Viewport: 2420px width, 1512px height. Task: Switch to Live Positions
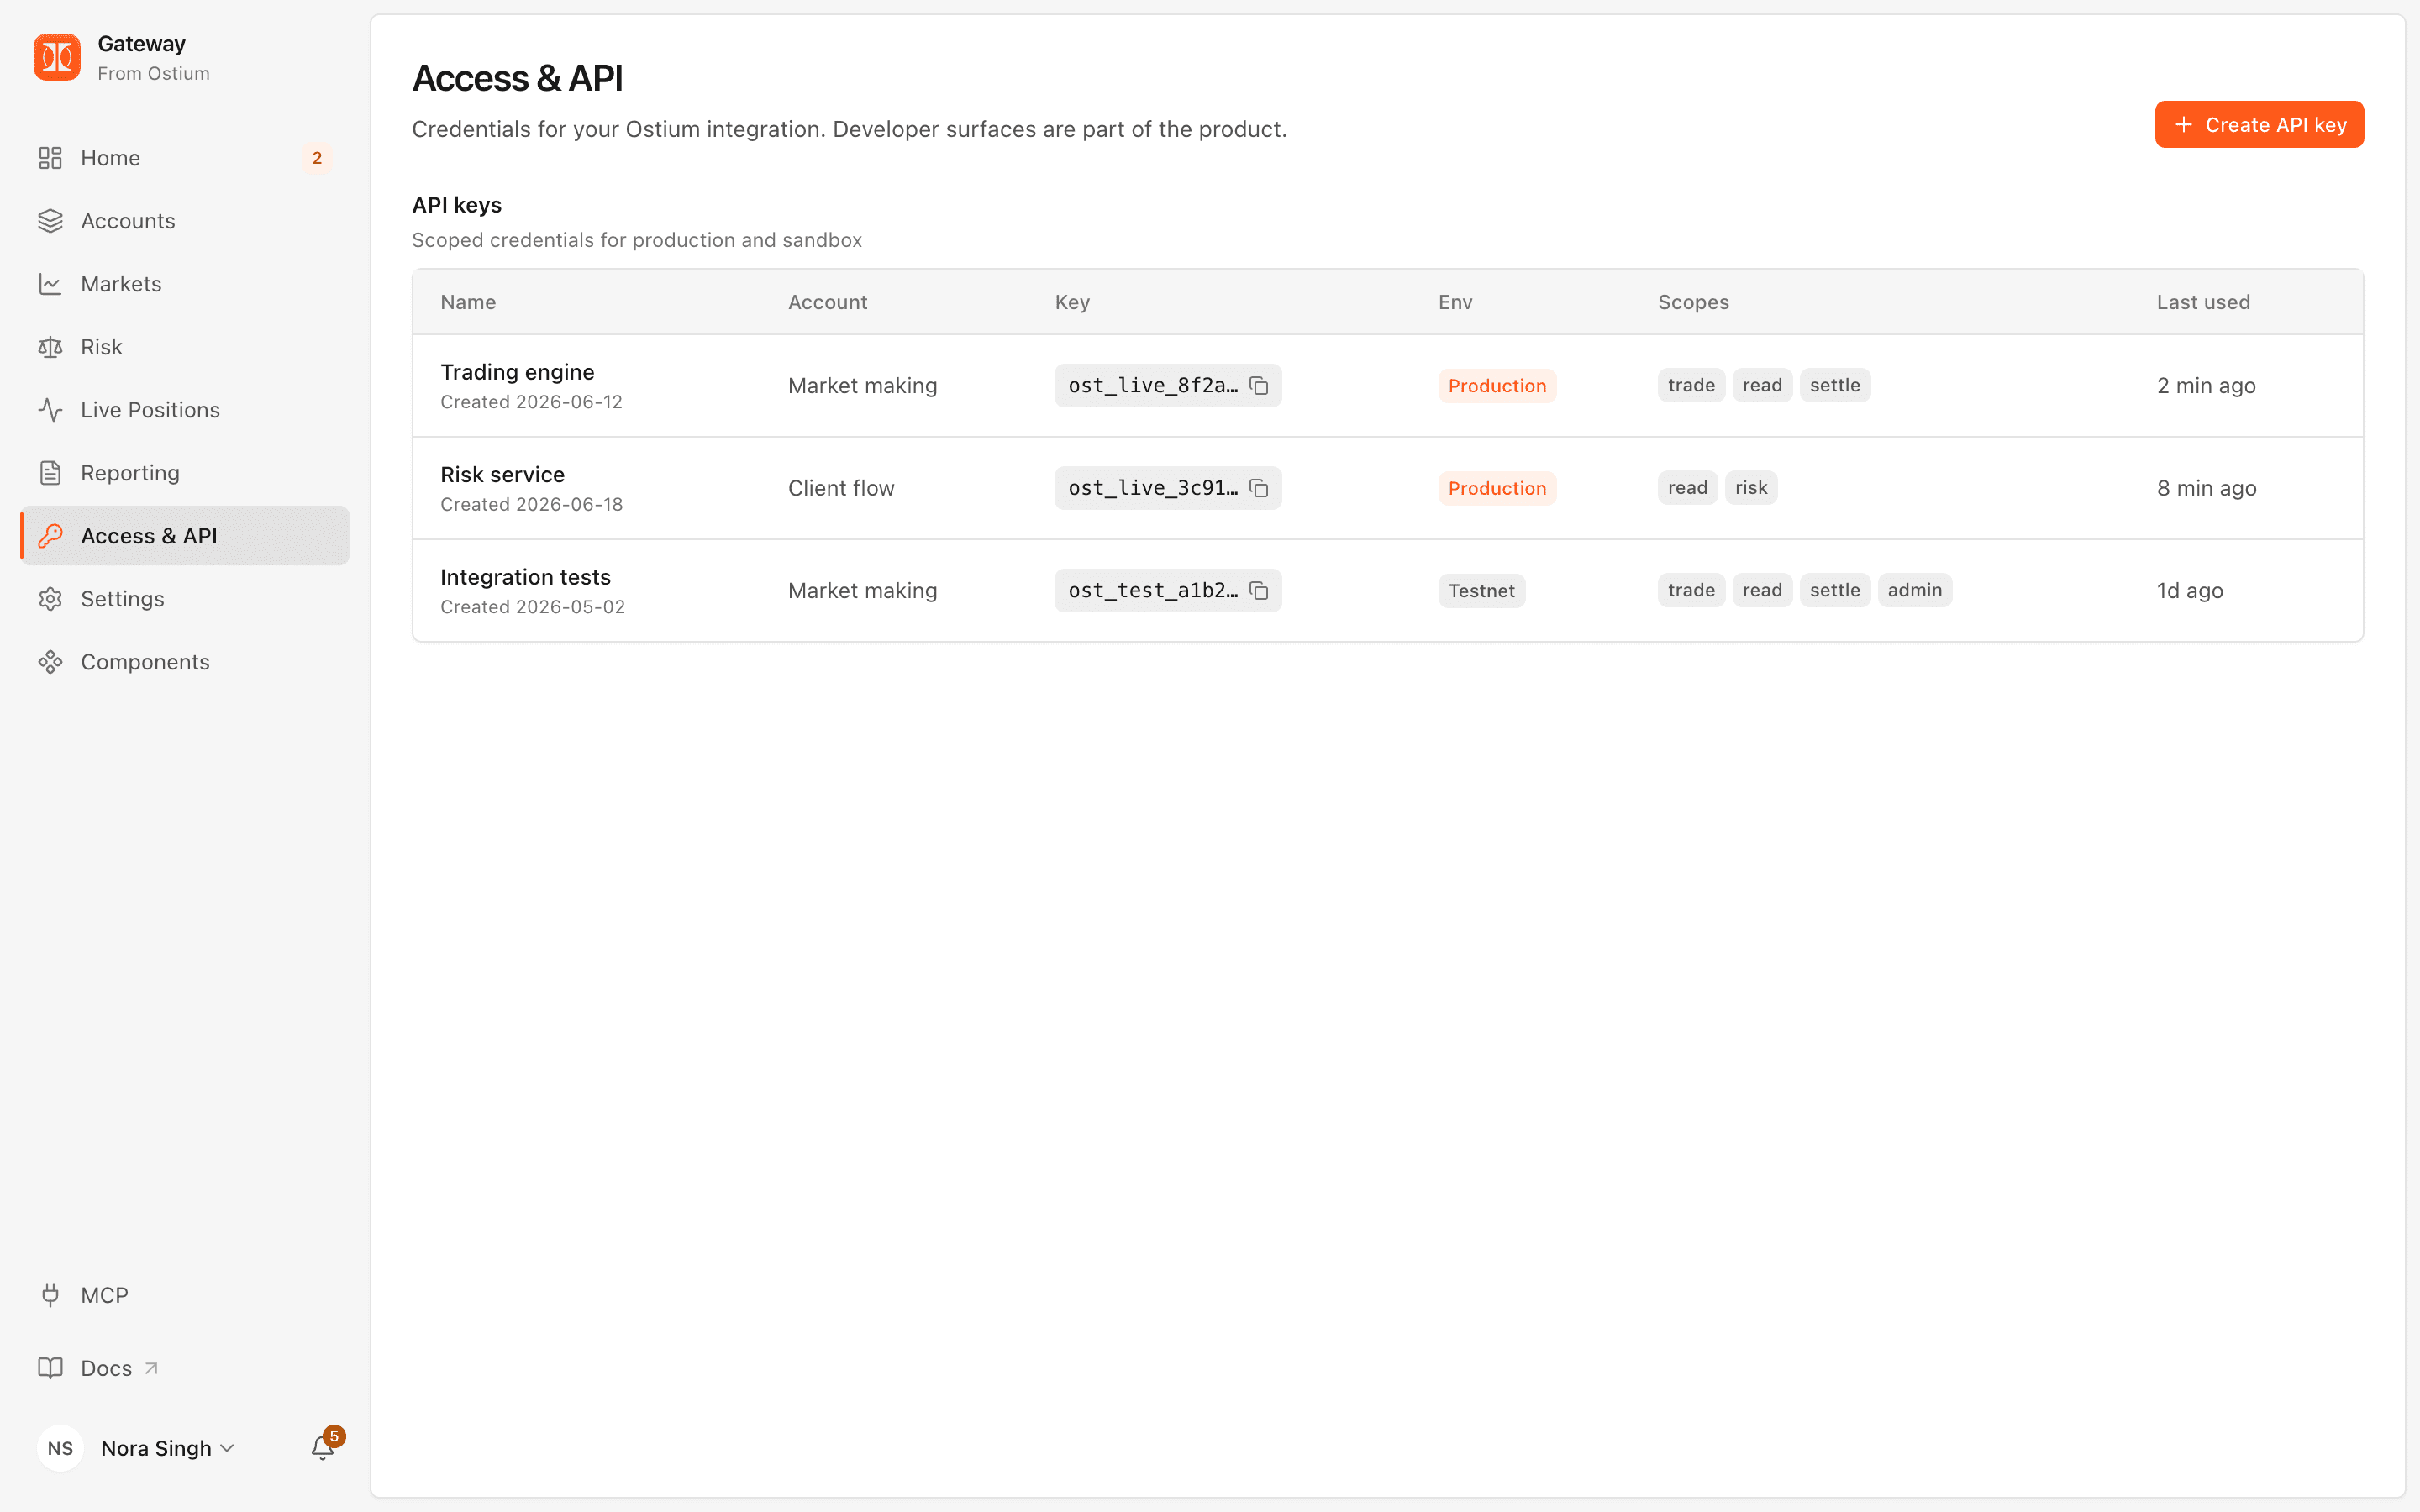click(185, 410)
